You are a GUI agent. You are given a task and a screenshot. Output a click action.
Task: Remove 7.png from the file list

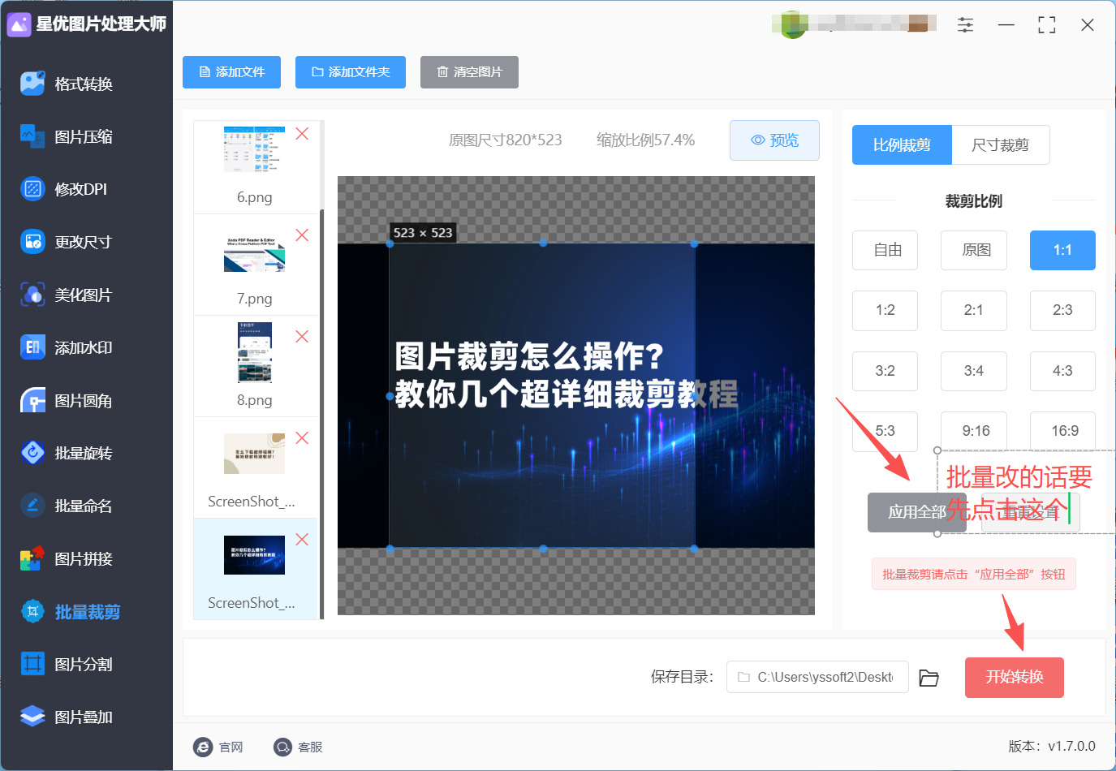click(x=302, y=235)
